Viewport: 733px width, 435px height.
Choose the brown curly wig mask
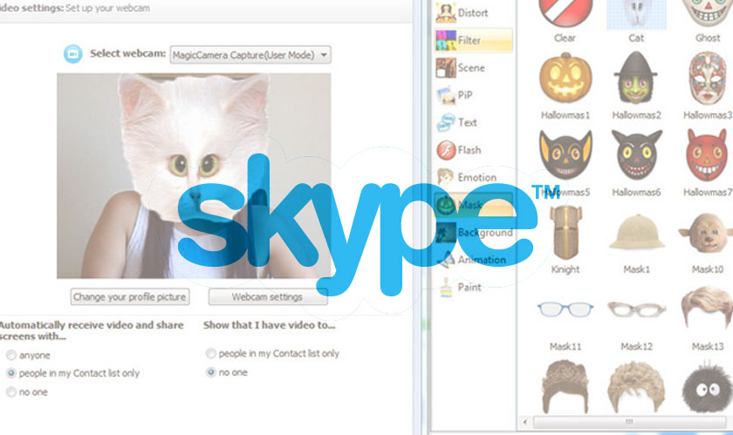[x=565, y=386]
